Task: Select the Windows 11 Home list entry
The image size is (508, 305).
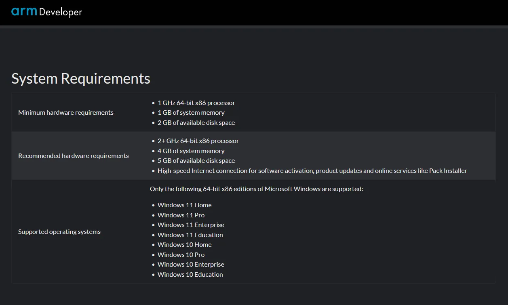Action: 184,205
